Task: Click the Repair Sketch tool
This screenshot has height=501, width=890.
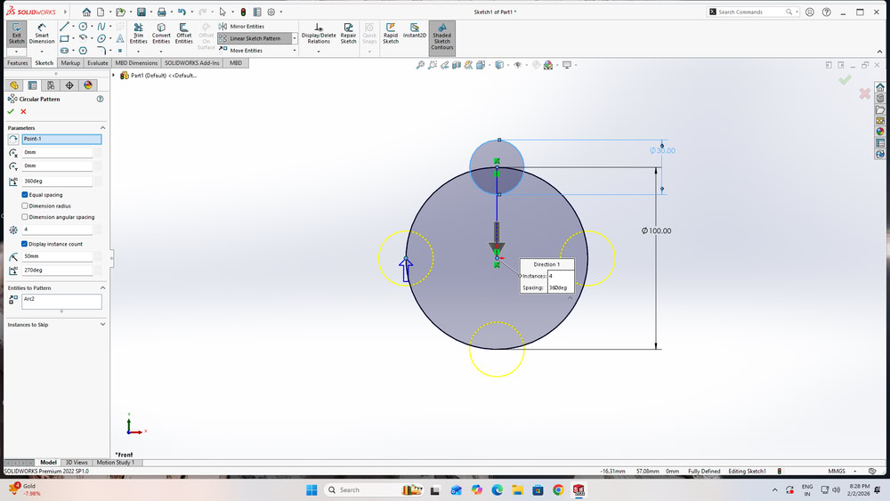Action: (348, 34)
